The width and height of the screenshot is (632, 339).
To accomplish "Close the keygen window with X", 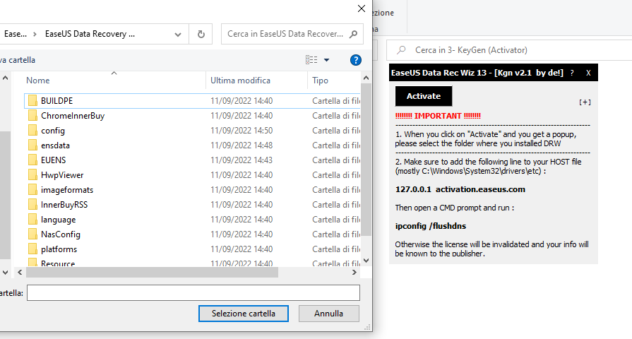I will [x=588, y=73].
